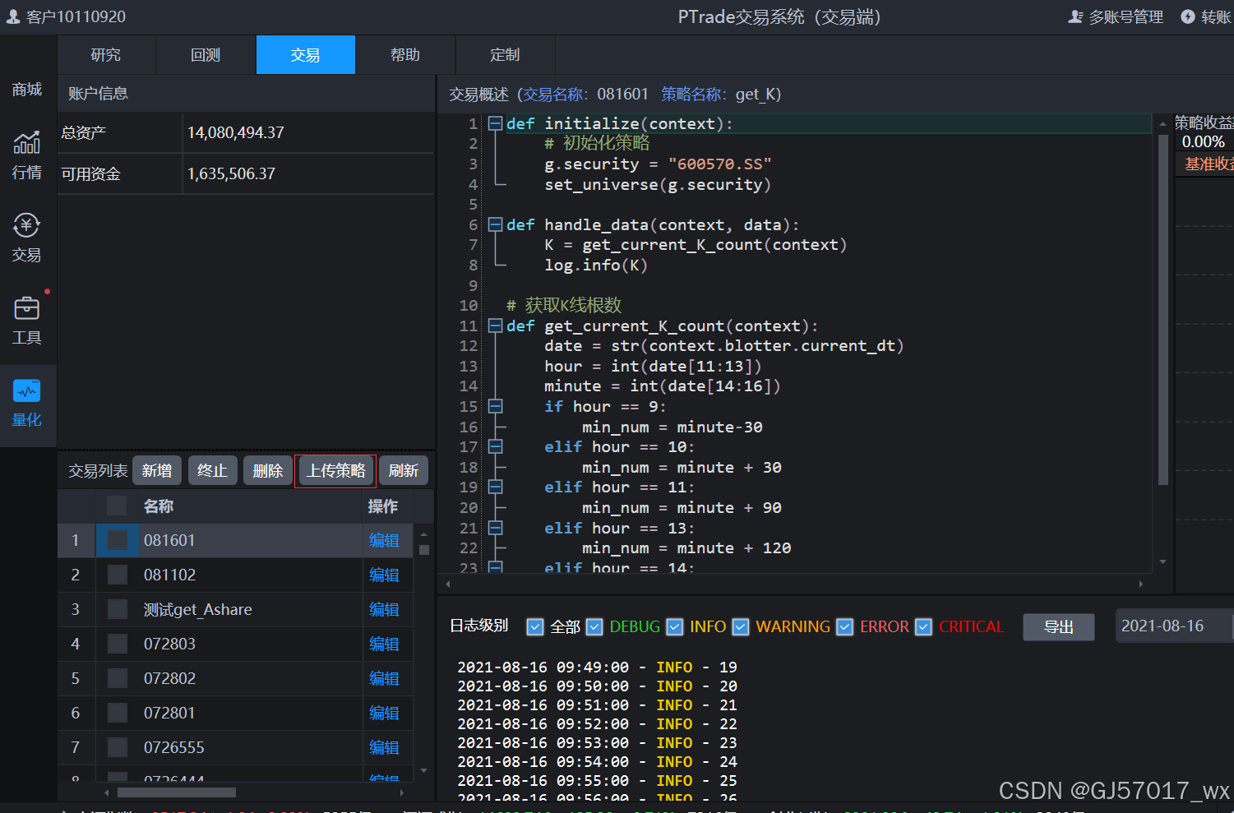Collapse the 'elif hour == 10' fold marker
The width and height of the screenshot is (1234, 813).
click(x=496, y=446)
